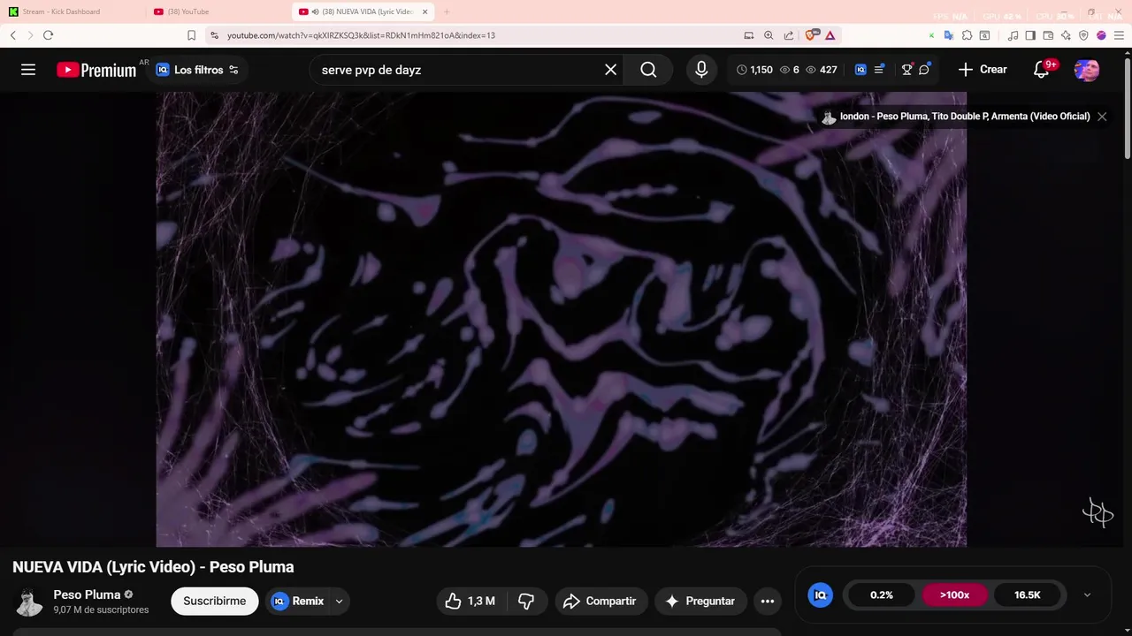Click the music note playlist icon in toolbar
The height and width of the screenshot is (636, 1132).
1013,35
